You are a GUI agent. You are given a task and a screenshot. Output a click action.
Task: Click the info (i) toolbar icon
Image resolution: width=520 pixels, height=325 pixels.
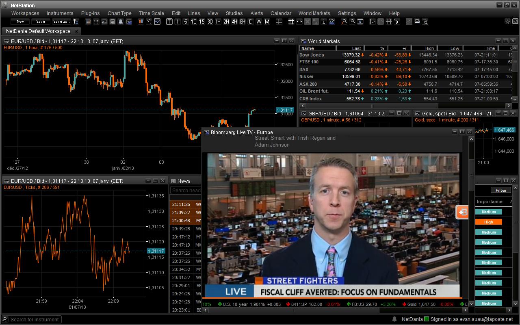point(324,22)
